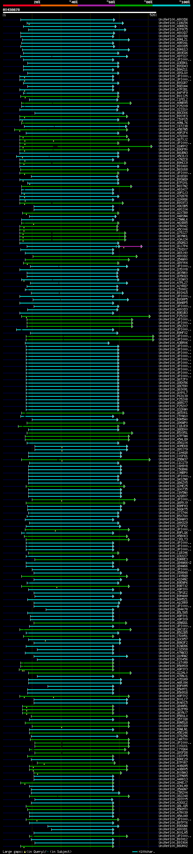Select the UniRef100_Q0J7P4 label
Screen dimensions: 193x854
173,246
